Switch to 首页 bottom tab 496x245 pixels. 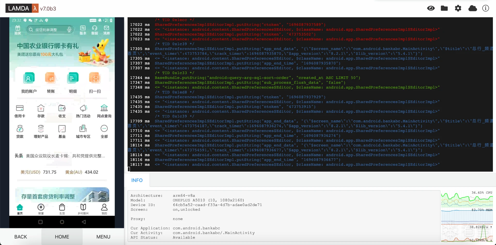coord(20,209)
